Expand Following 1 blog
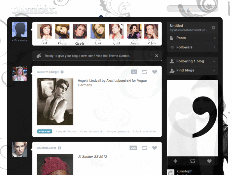Screen dimensions: 233x175 (193, 61)
